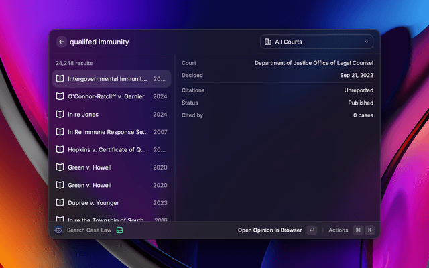Open the Actions menu
Viewport: 429px width, 268px height.
point(338,230)
